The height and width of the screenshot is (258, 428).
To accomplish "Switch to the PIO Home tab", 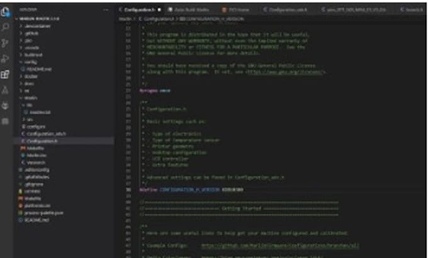I will [x=239, y=10].
